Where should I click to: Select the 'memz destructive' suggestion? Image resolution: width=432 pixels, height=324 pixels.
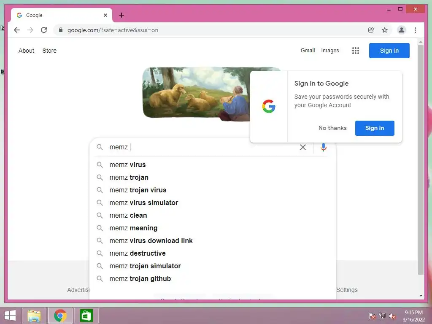(213, 254)
